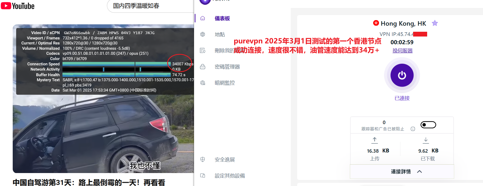
Task: Click the upload arrow icon
Action: [374, 140]
